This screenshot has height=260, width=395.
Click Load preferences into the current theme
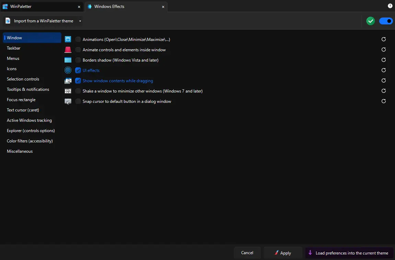click(349, 253)
